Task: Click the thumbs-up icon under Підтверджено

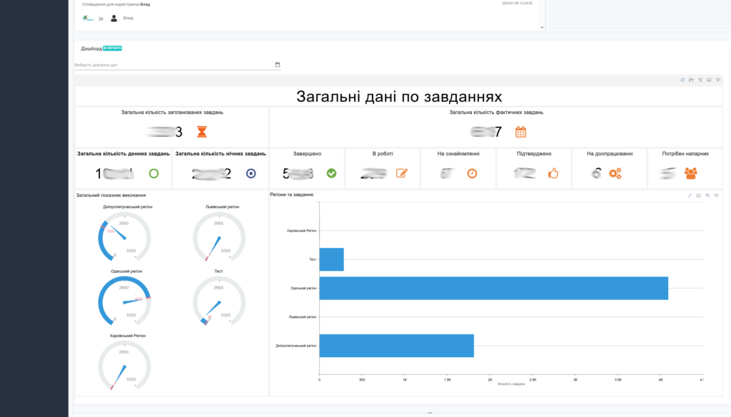Action: 553,173
